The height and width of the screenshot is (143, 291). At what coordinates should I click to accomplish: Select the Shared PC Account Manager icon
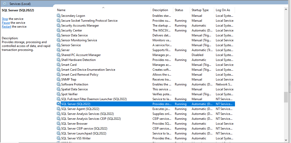point(58,55)
